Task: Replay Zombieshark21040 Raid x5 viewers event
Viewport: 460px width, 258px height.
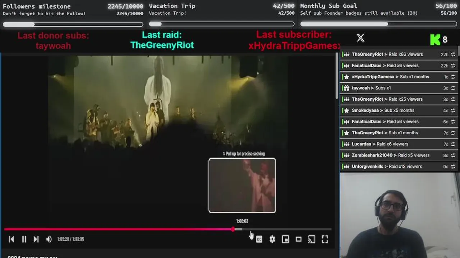Action: coord(453,155)
